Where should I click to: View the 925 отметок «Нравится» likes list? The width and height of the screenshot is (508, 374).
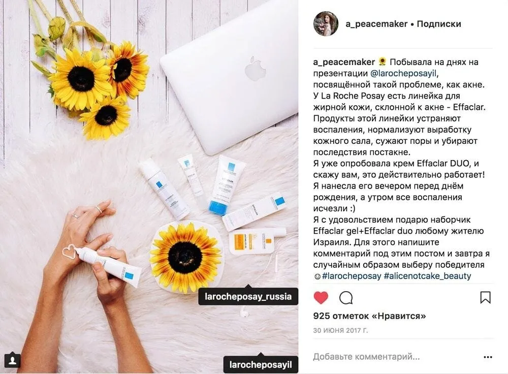click(x=369, y=316)
